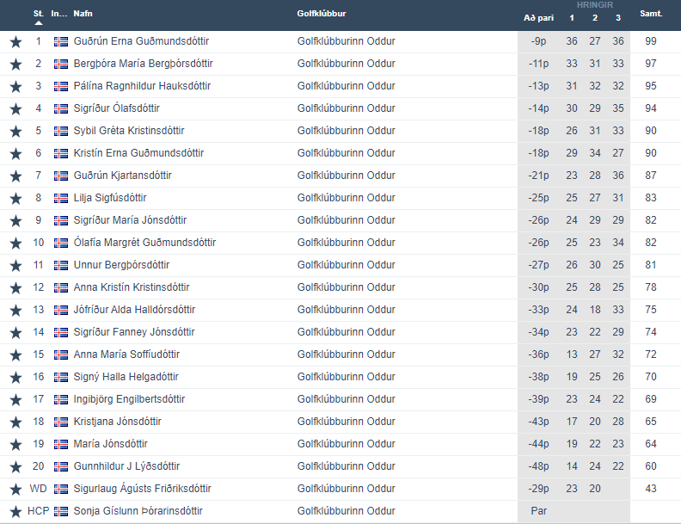
Task: Open player Pálína Ragnhildur Hauksdóttir
Action: (x=142, y=86)
